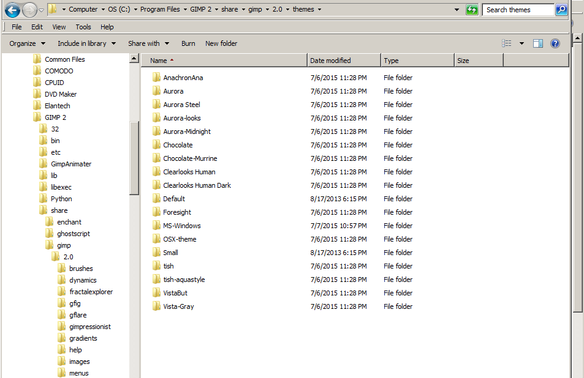Open the blue Help icon

(x=555, y=43)
